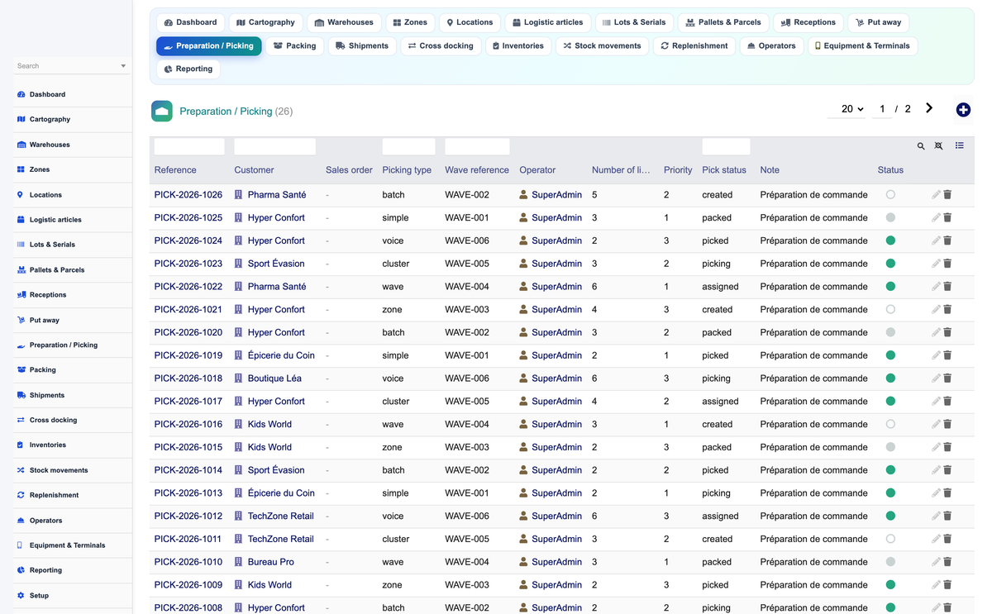Image resolution: width=992 pixels, height=614 pixels.
Task: Click the Preparation / Picking page title icon
Action: [162, 111]
